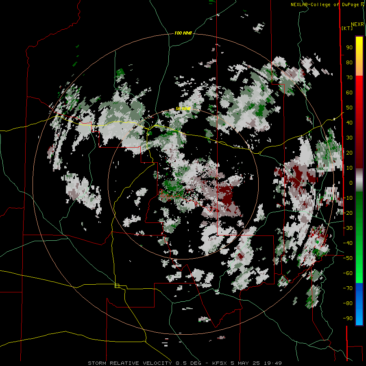
Task: Click the positive 40 scale label
Action: (349, 123)
